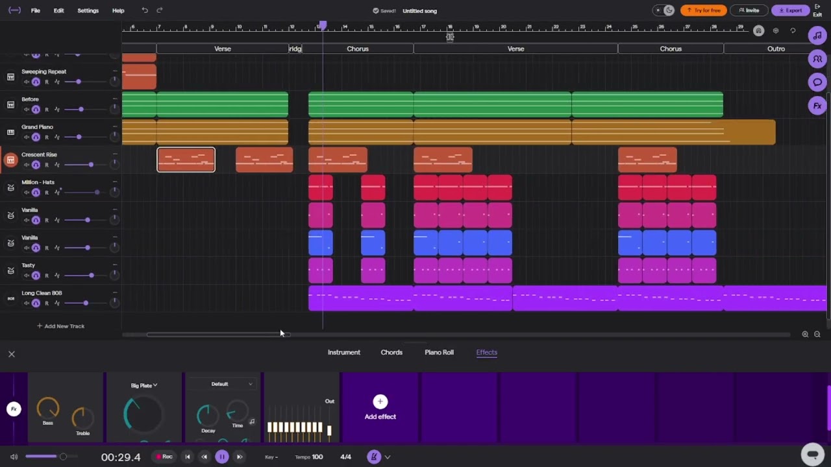This screenshot has width=831, height=467.
Task: Arm recording on Million - Hats track
Action: (46, 192)
